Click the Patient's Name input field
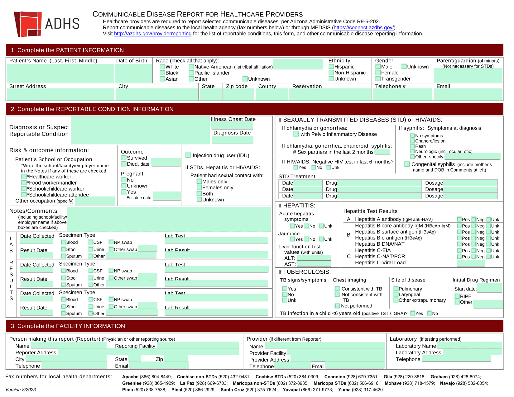 (x=60, y=73)
